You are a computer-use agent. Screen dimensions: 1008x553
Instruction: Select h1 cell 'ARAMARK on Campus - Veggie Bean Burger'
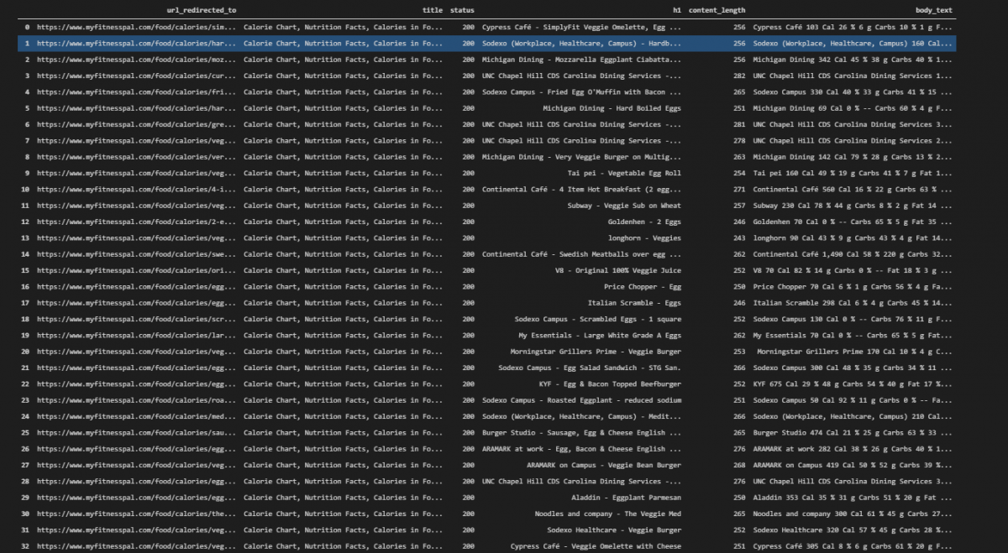604,465
